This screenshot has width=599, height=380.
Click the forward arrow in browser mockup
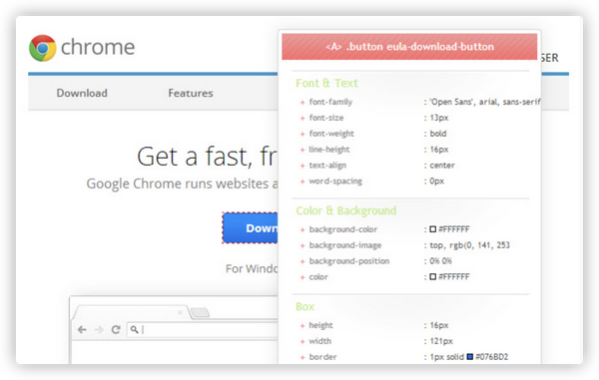99,330
